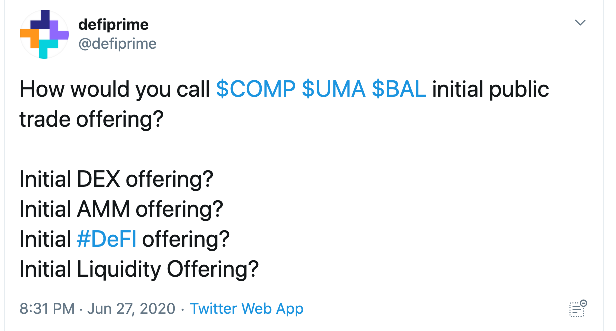Open the $COMP cashtag link
Viewport: 616px width, 331px height.
(255, 90)
